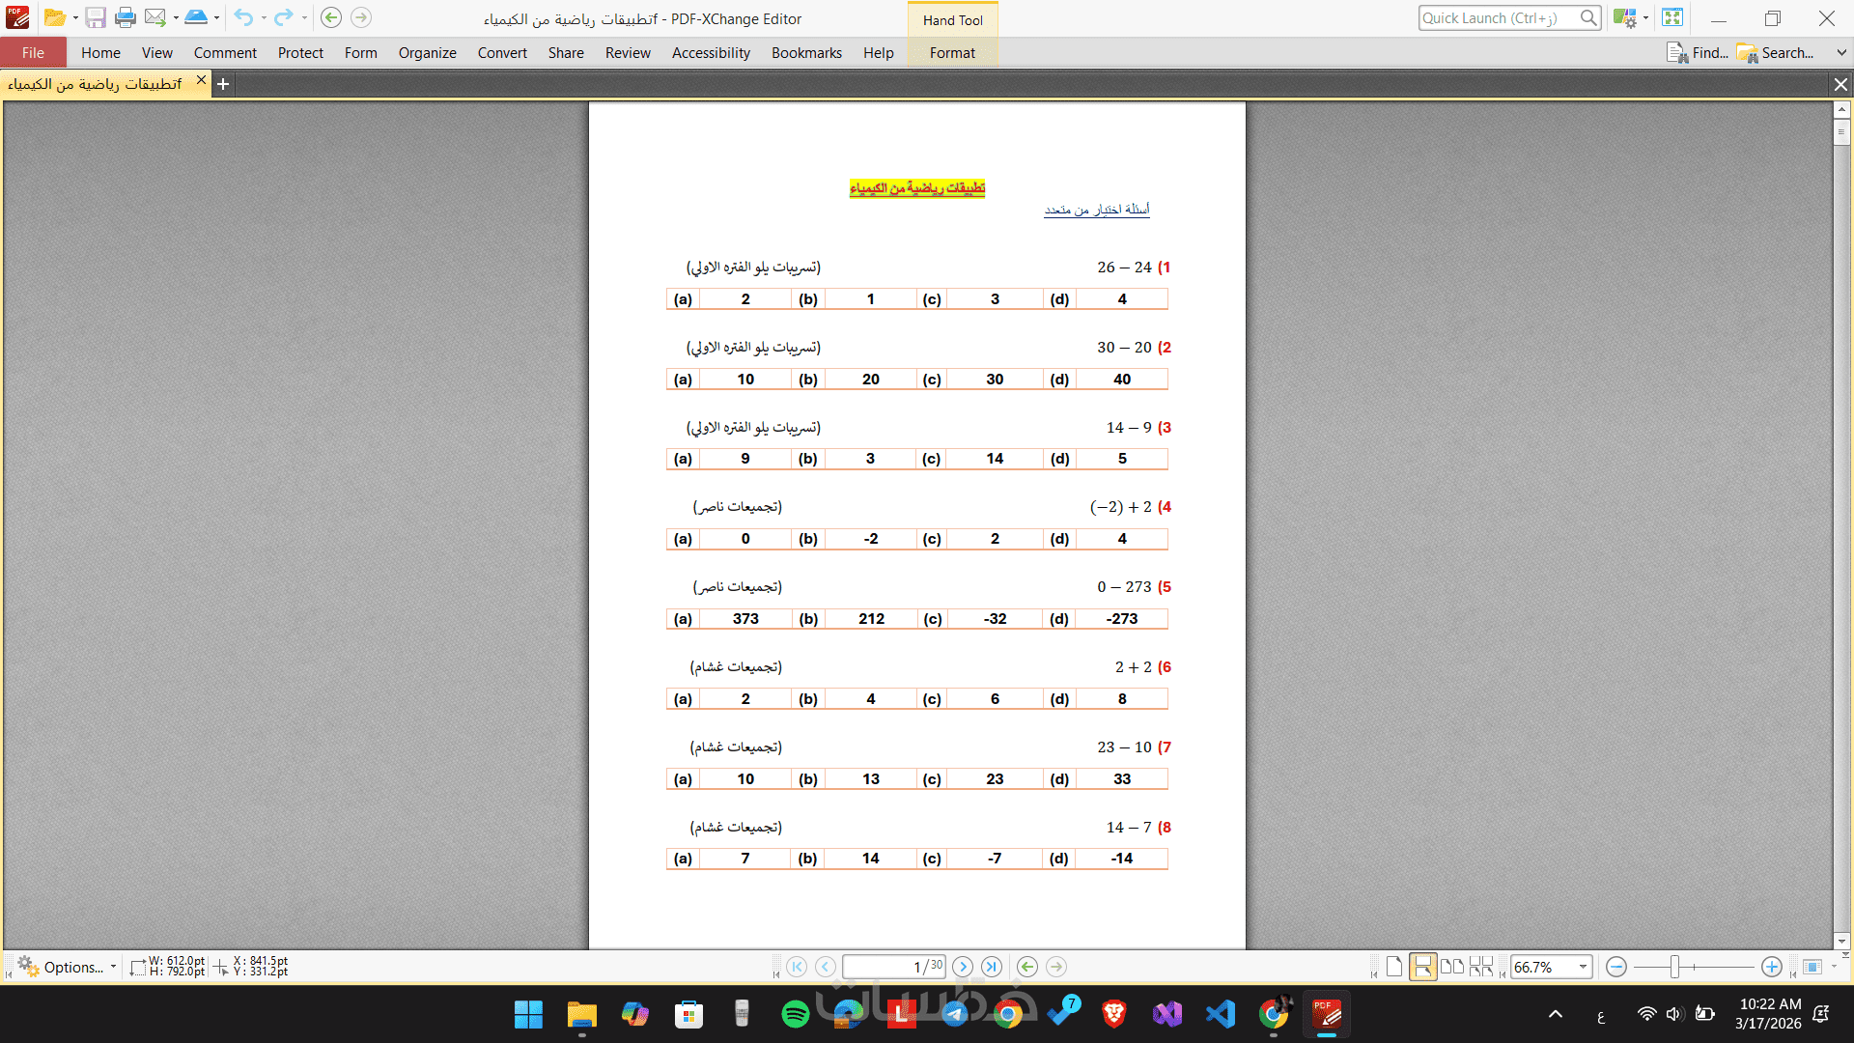Go to the next page arrow

[x=963, y=967]
